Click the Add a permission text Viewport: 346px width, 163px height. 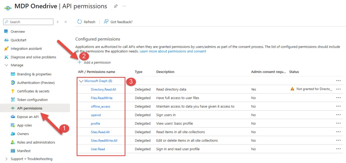point(97,62)
